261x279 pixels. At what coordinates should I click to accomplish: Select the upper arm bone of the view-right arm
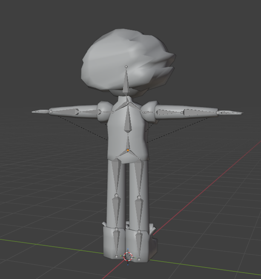tap(169, 112)
